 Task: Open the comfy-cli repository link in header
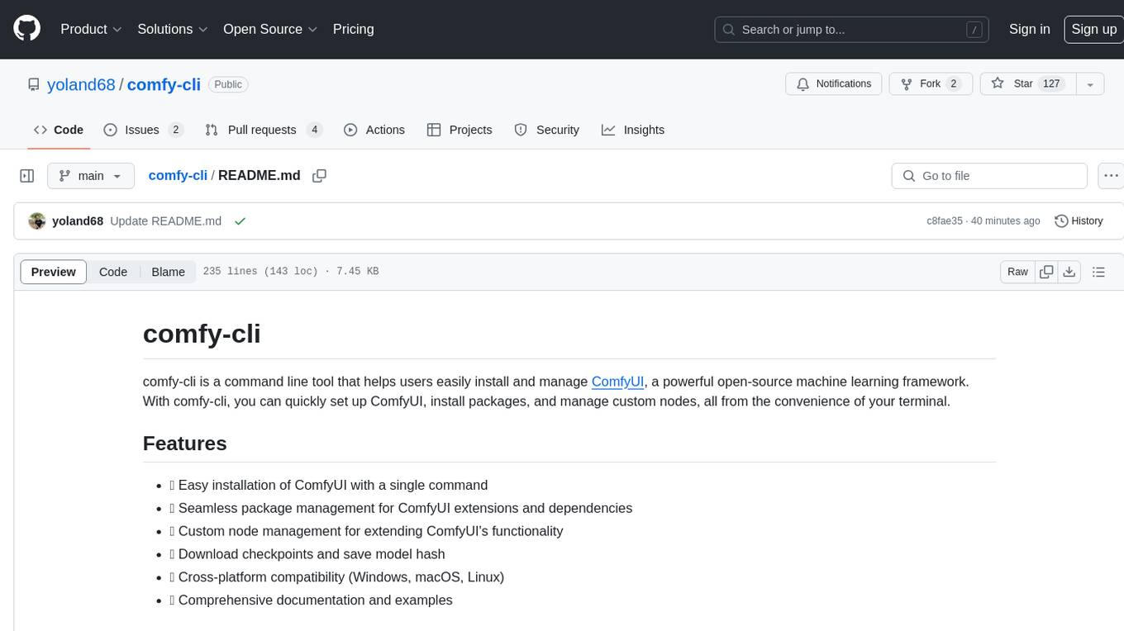coord(164,84)
